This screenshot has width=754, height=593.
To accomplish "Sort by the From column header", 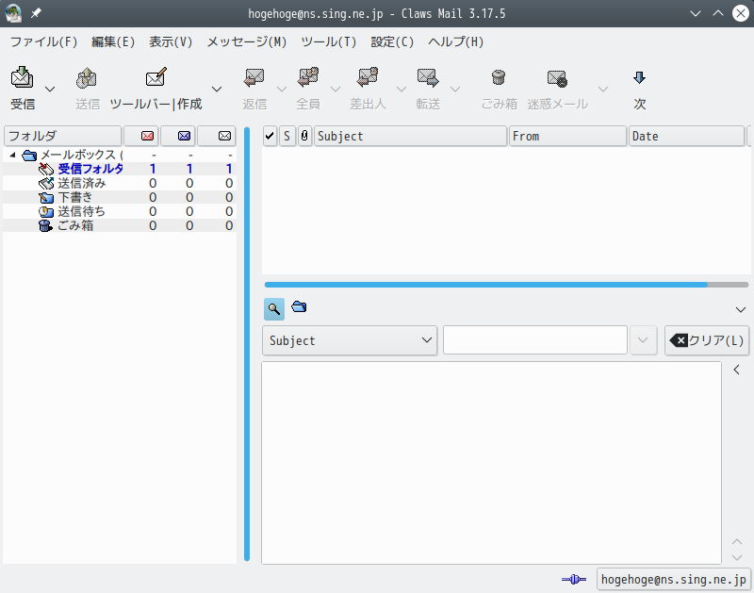I will (x=568, y=136).
